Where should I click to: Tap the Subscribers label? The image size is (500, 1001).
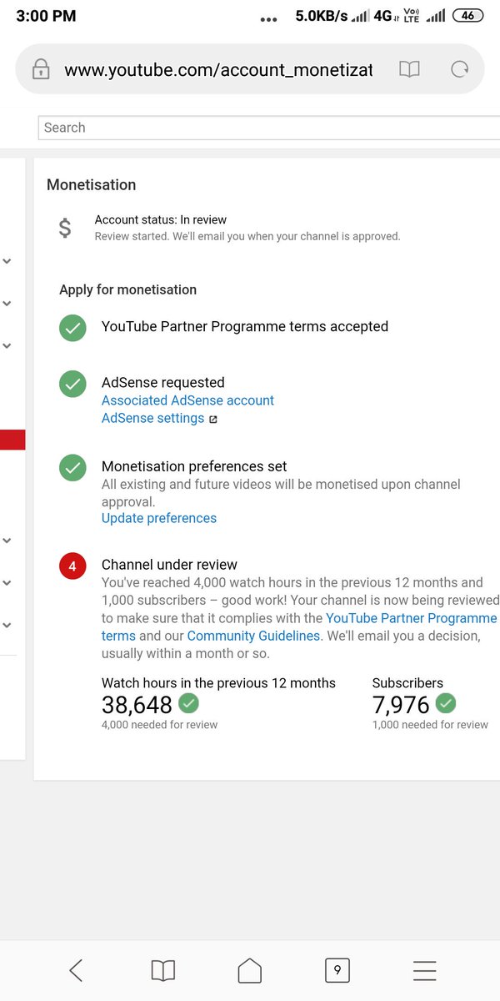(407, 683)
